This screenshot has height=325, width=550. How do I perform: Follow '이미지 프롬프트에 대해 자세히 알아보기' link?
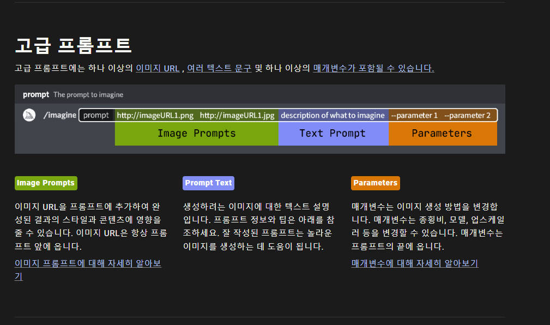pos(88,269)
